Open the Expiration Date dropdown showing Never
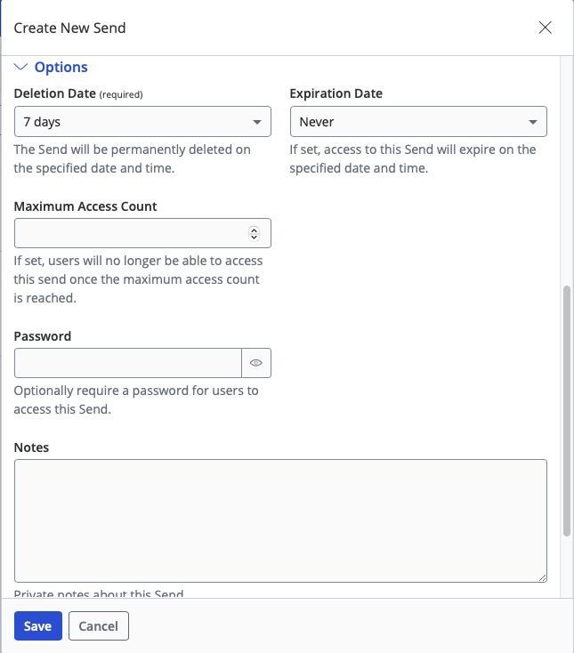574x653 pixels. pyautogui.click(x=418, y=122)
